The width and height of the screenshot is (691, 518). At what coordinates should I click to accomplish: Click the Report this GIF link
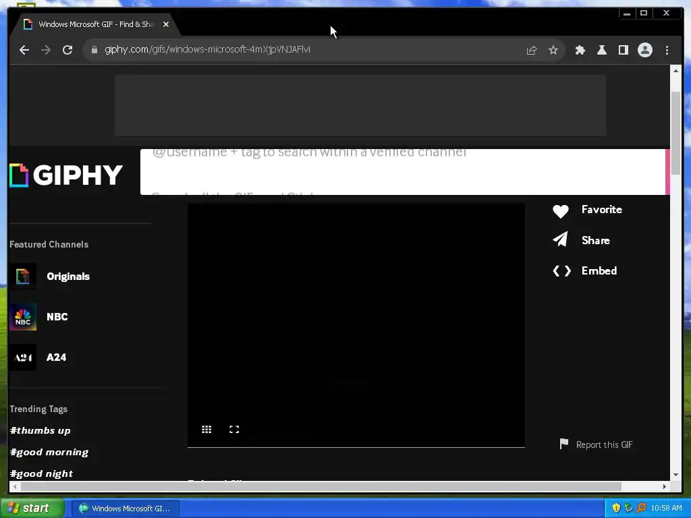pos(604,445)
